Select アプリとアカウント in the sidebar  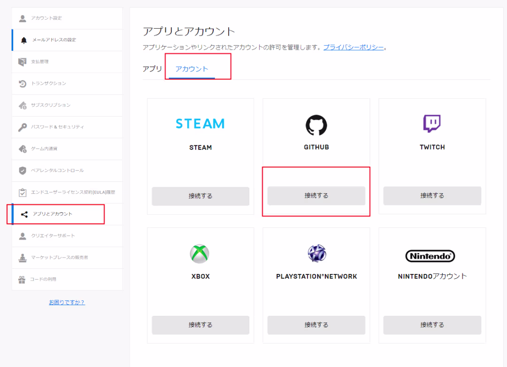(67, 214)
